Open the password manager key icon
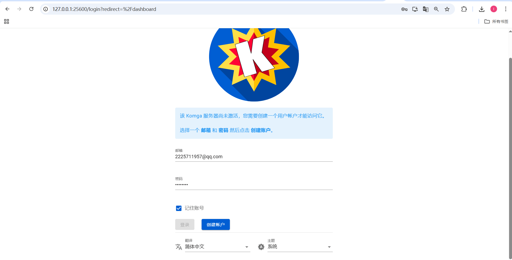The width and height of the screenshot is (512, 260). click(x=404, y=9)
